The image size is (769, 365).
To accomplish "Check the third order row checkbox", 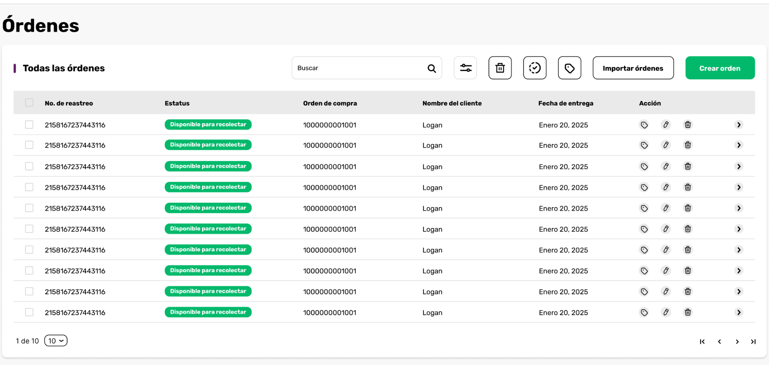I will coord(29,166).
